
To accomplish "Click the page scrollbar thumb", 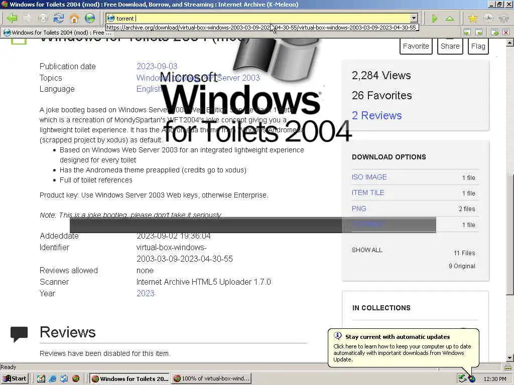I will coord(510,234).
